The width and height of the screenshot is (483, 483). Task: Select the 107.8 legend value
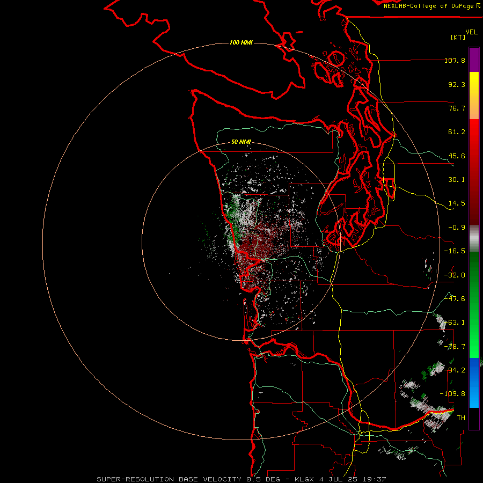[455, 60]
